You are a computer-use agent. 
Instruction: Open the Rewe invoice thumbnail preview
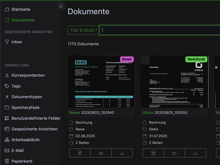101,82
